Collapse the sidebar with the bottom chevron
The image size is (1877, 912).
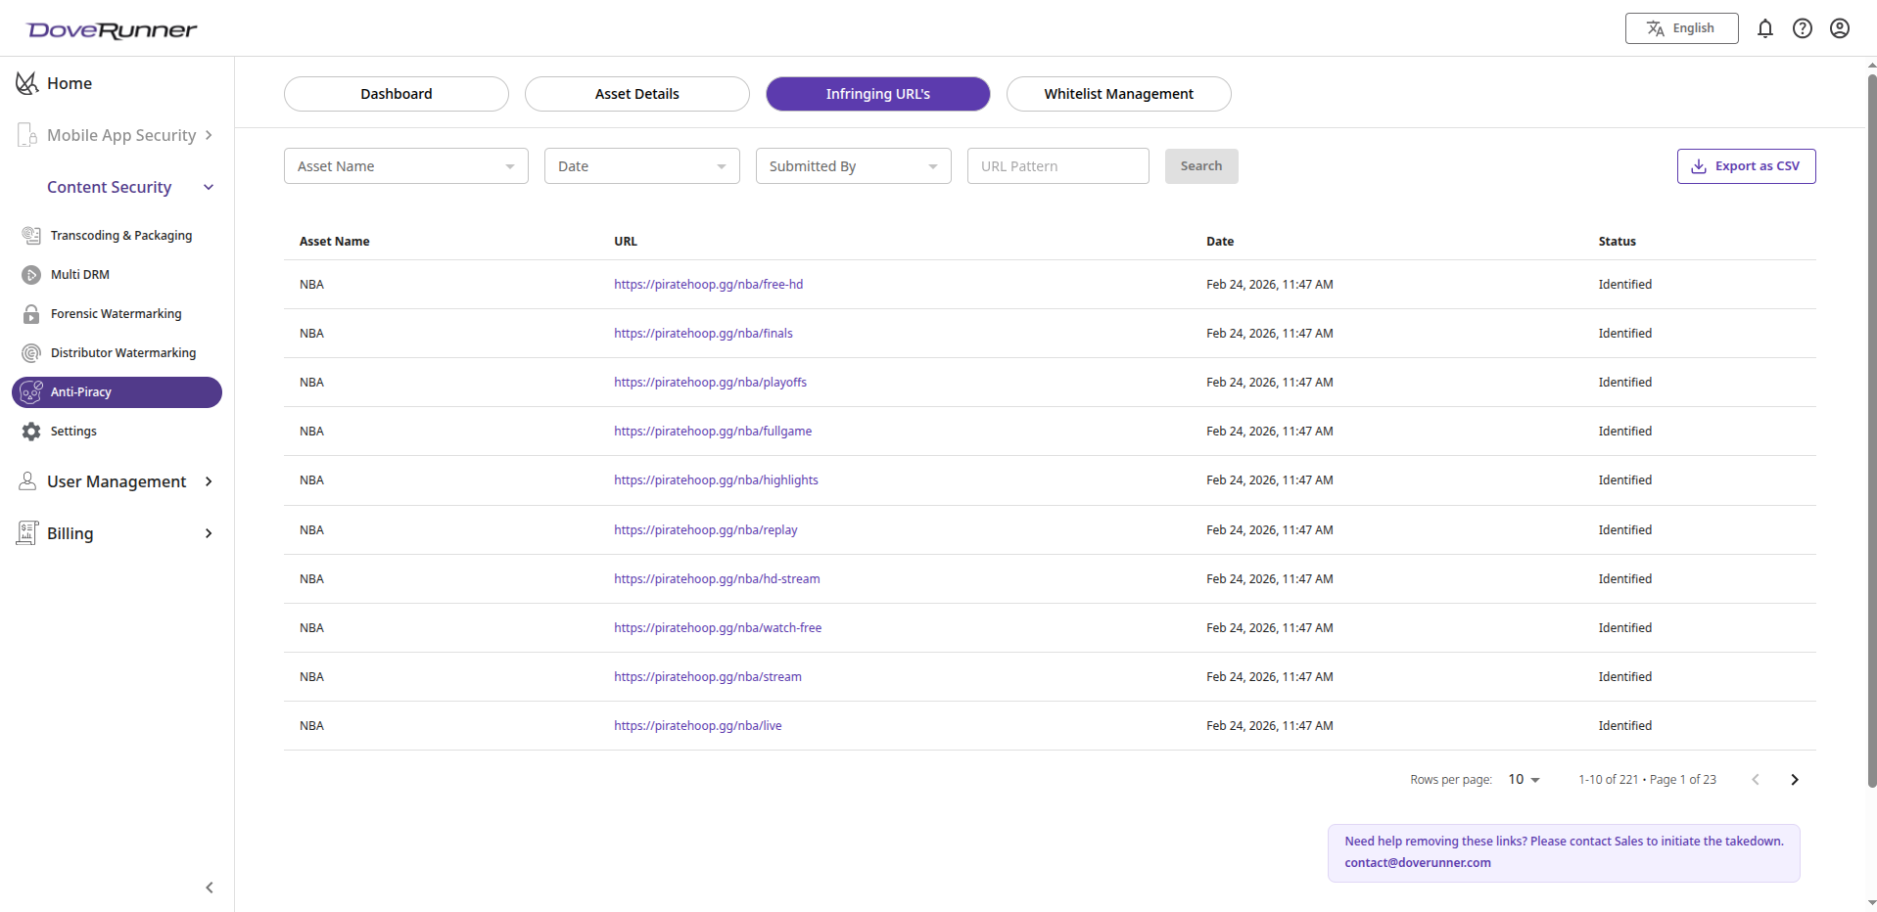tap(210, 888)
